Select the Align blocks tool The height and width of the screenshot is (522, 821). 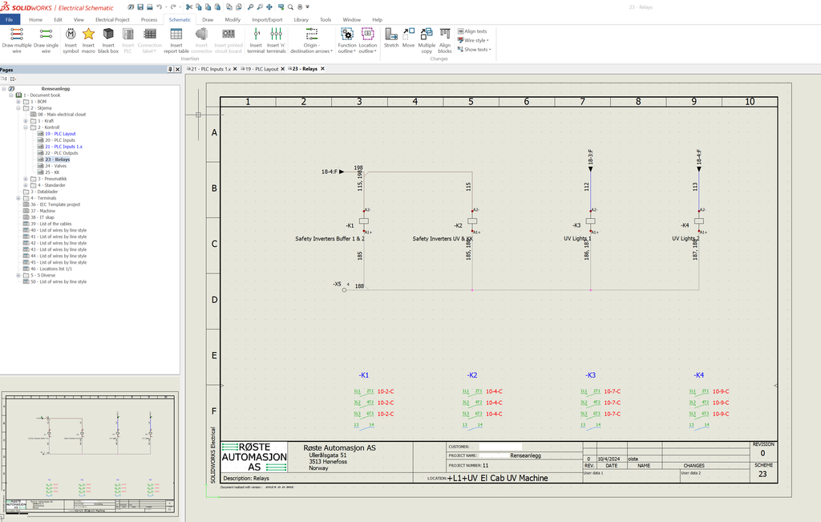(444, 40)
